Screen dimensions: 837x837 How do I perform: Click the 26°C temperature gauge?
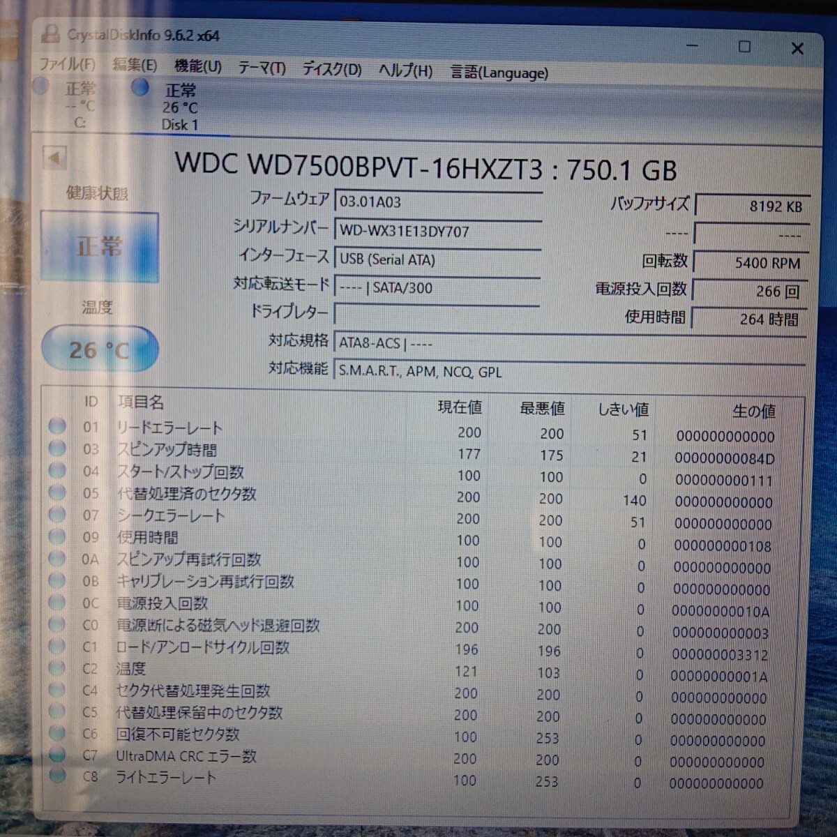(99, 349)
